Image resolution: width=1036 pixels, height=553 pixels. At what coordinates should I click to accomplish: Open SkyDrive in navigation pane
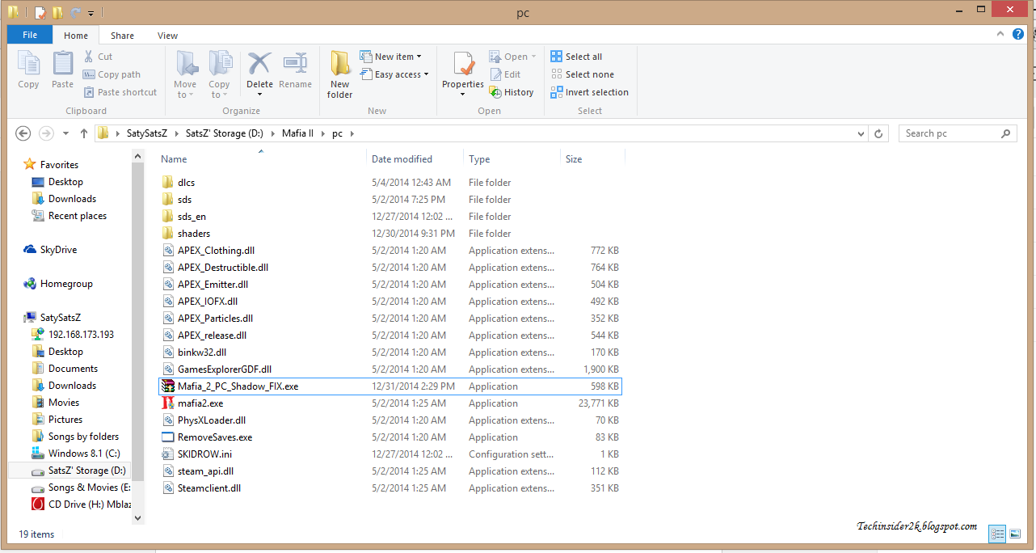click(58, 250)
